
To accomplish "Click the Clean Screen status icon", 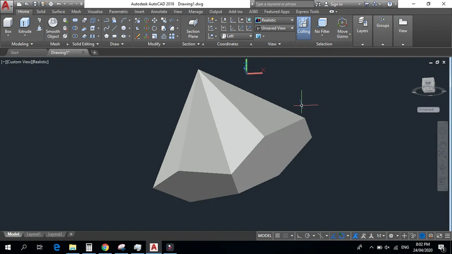I will [440, 236].
